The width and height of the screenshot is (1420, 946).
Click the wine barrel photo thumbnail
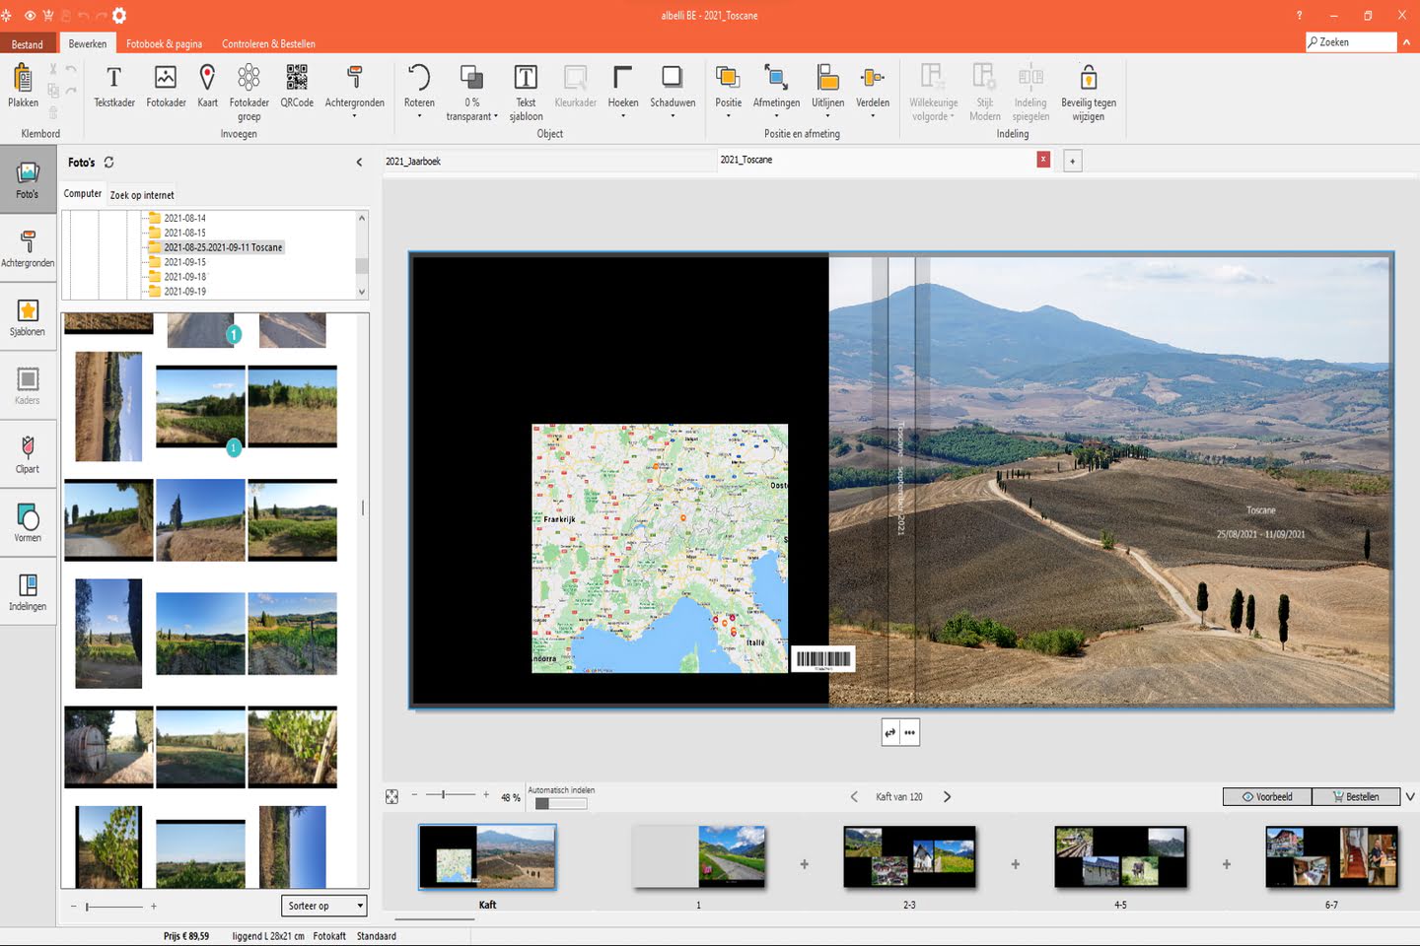[x=108, y=747]
